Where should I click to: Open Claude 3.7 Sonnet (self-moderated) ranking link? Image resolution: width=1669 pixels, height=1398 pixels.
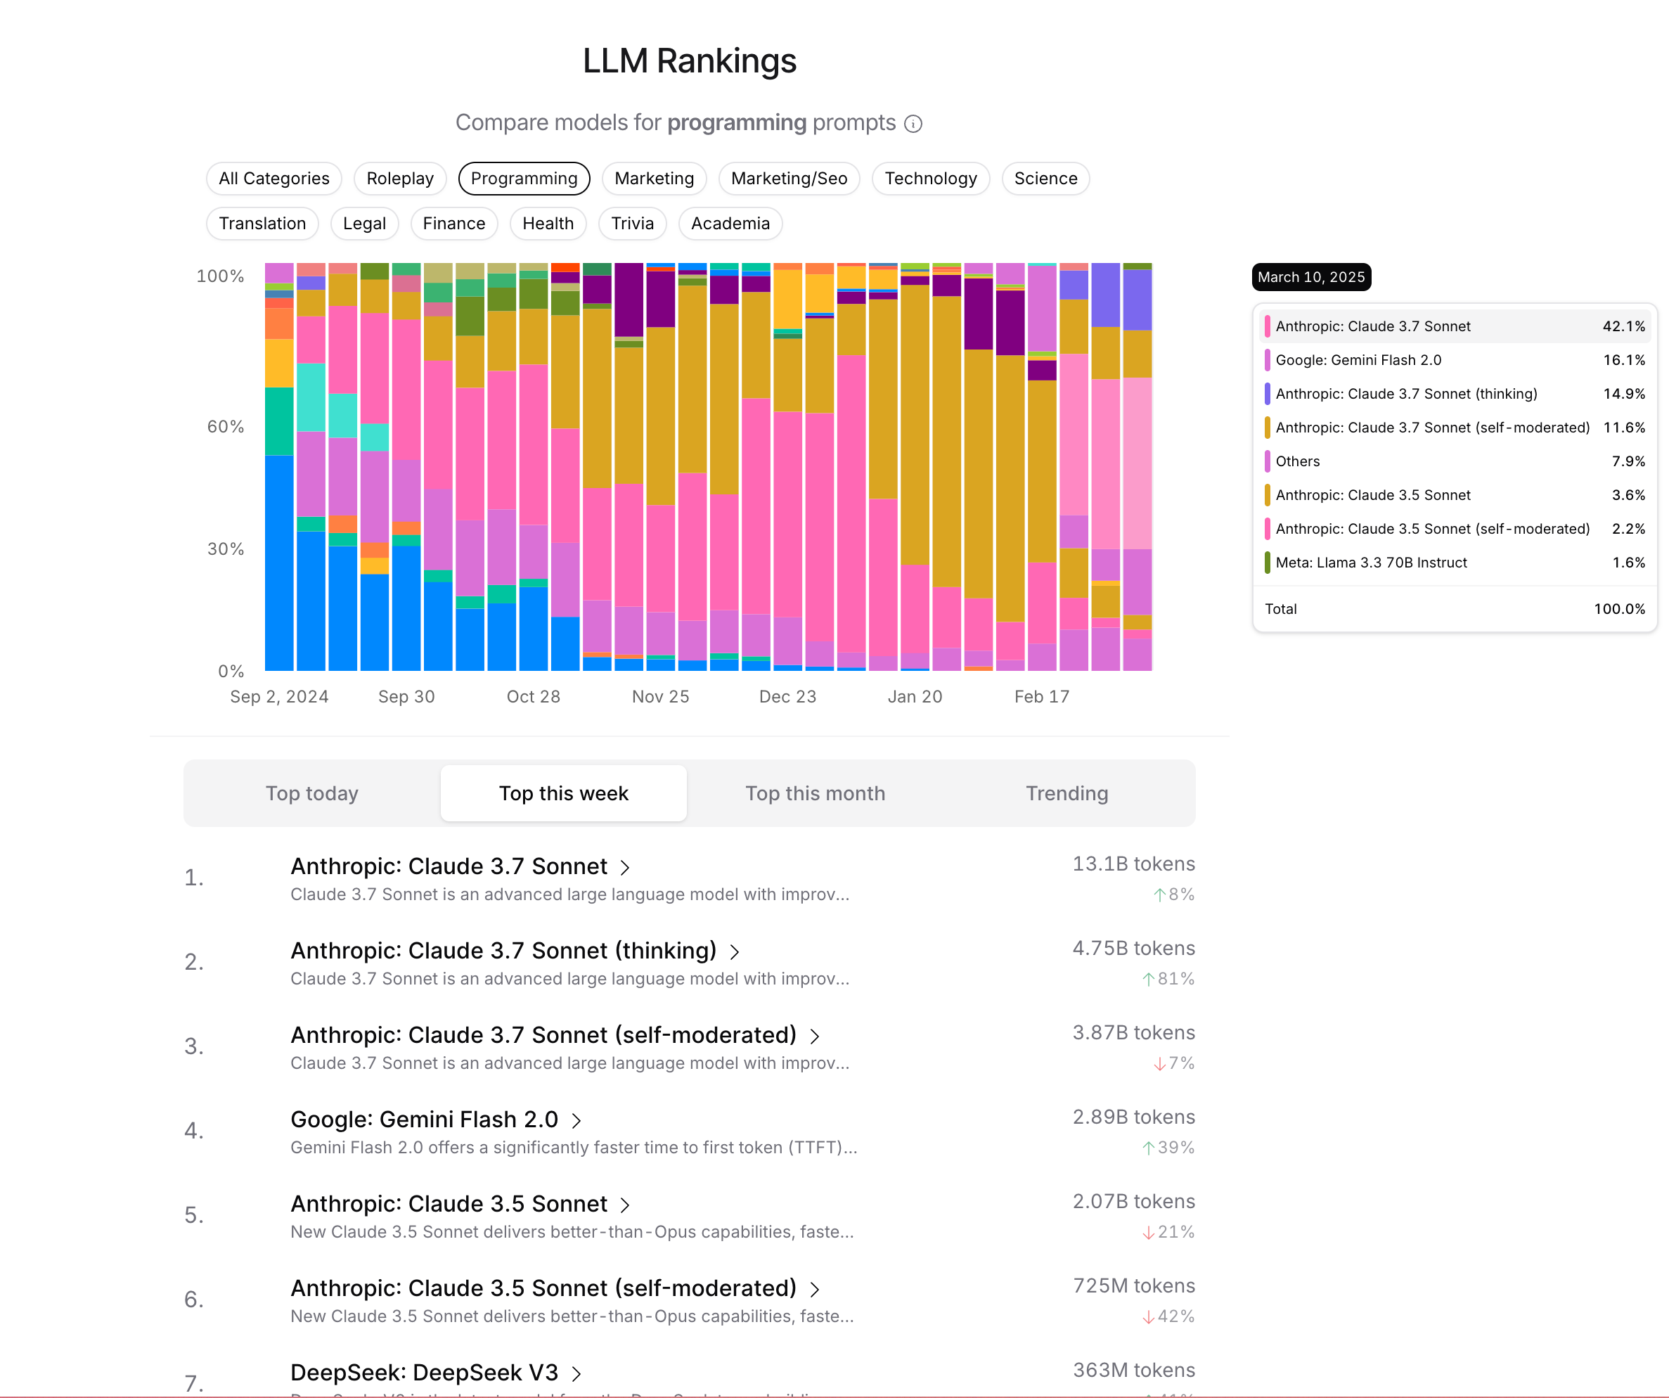(543, 1035)
